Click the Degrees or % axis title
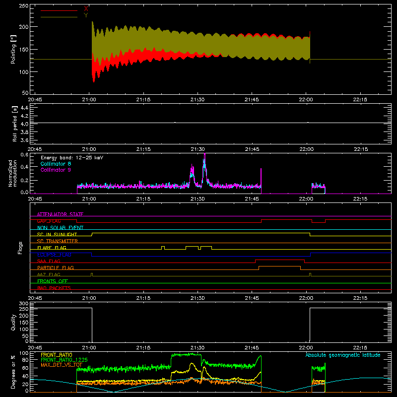The width and height of the screenshot is (397, 397). (x=13, y=372)
